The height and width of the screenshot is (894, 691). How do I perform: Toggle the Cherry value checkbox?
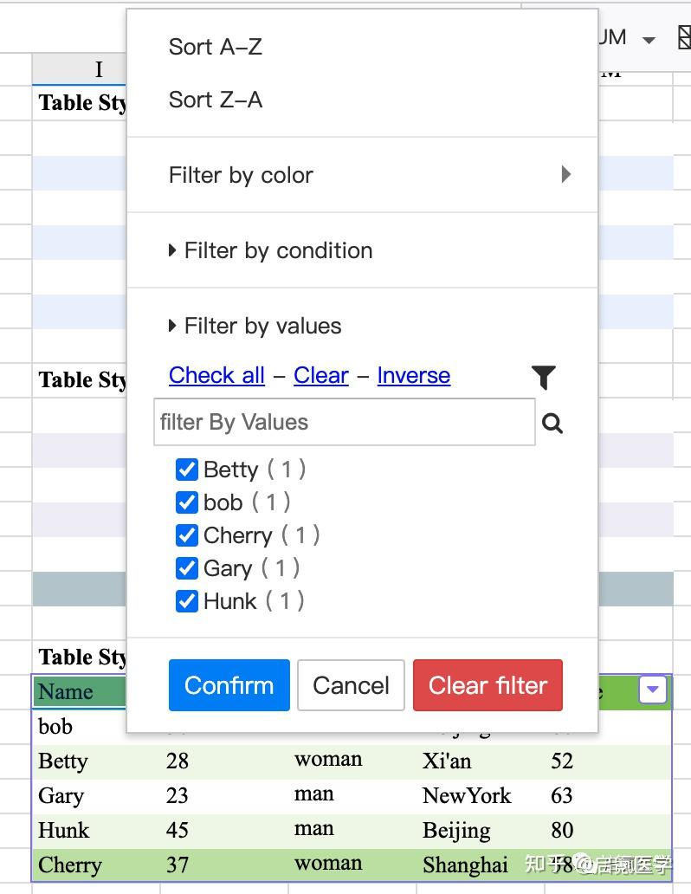pyautogui.click(x=187, y=534)
